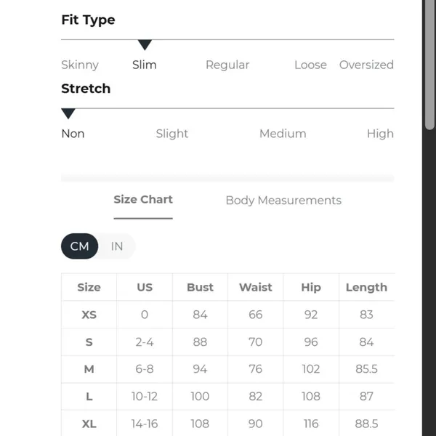Switch units to IN

pyautogui.click(x=117, y=246)
